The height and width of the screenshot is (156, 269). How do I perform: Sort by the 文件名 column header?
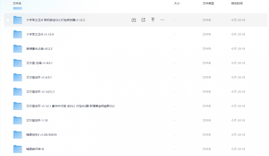(x=17, y=3)
